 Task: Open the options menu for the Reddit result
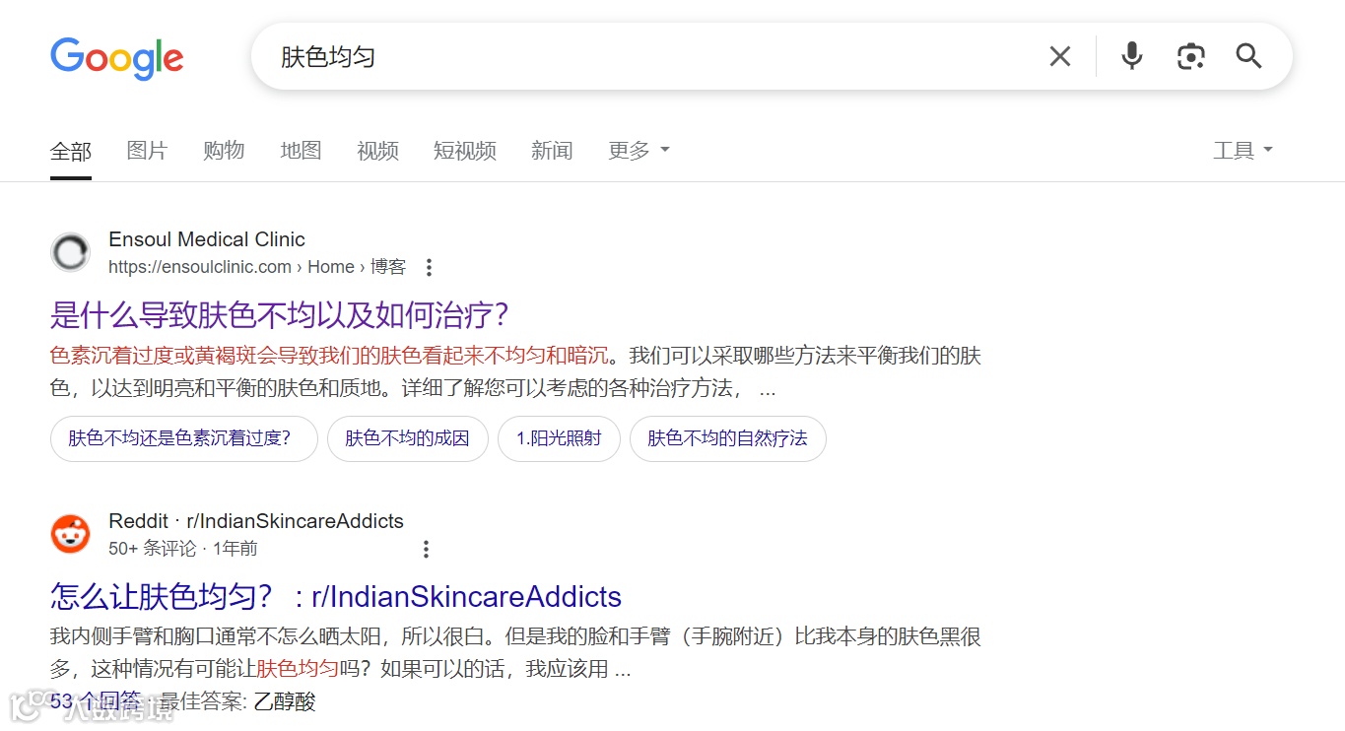[x=426, y=549]
